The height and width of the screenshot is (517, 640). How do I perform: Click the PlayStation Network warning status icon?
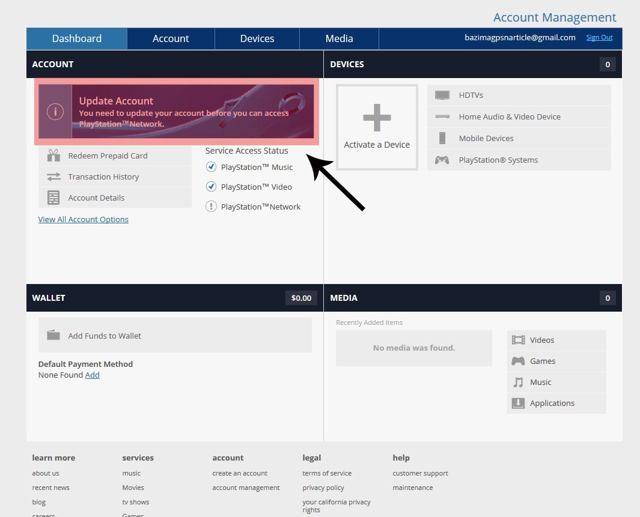tap(211, 207)
